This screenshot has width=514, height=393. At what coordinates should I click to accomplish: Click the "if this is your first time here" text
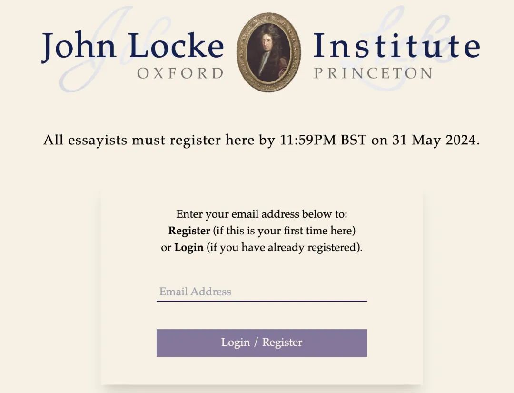click(x=284, y=231)
